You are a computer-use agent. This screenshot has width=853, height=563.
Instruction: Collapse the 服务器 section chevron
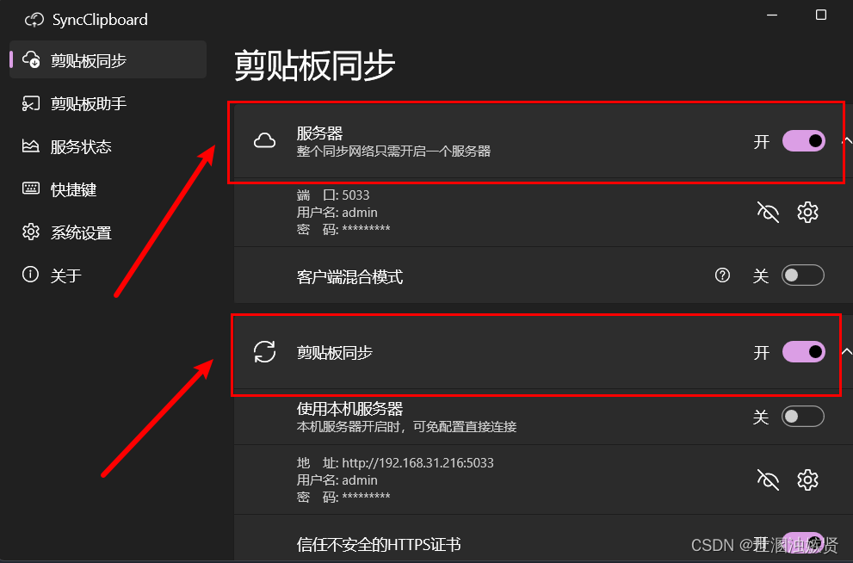coord(846,141)
